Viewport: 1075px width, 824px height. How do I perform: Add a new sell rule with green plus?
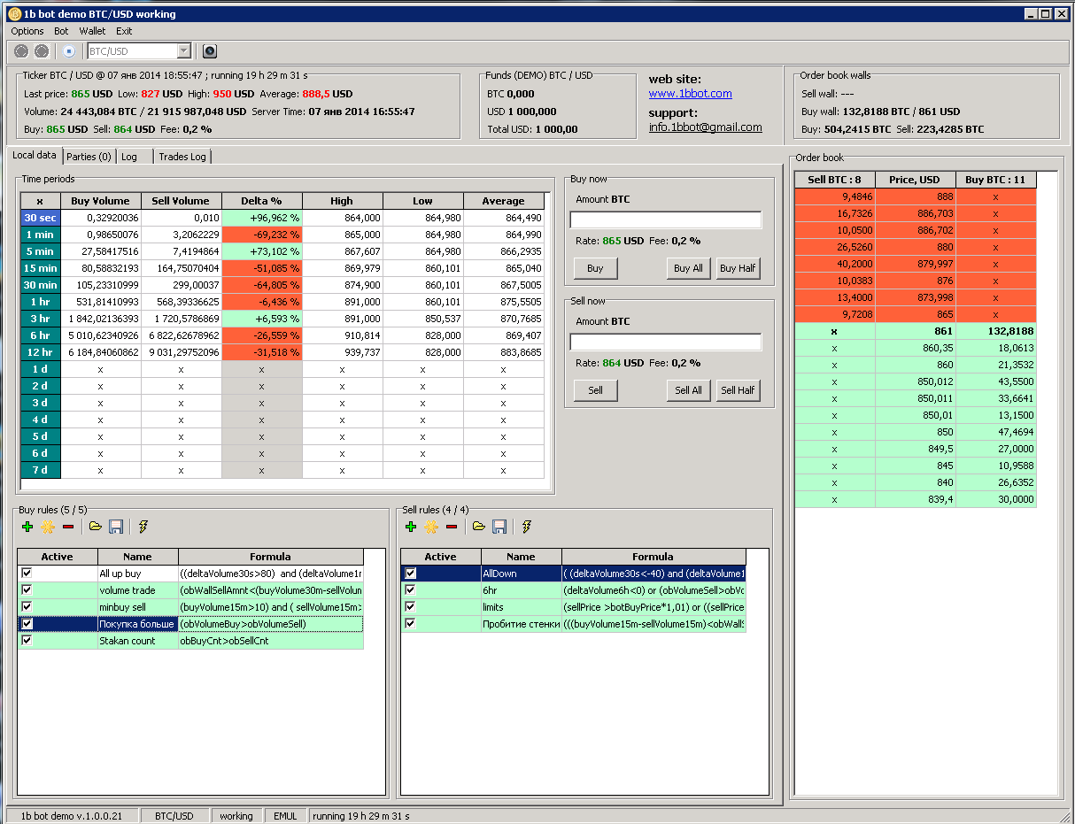click(410, 527)
